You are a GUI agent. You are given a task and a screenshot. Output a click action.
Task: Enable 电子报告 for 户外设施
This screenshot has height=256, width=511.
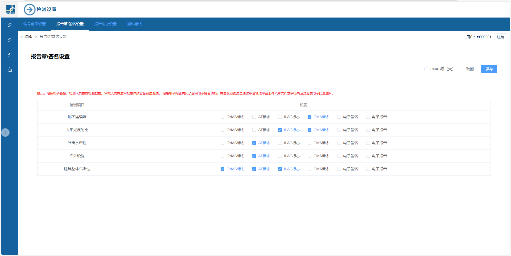(368, 156)
